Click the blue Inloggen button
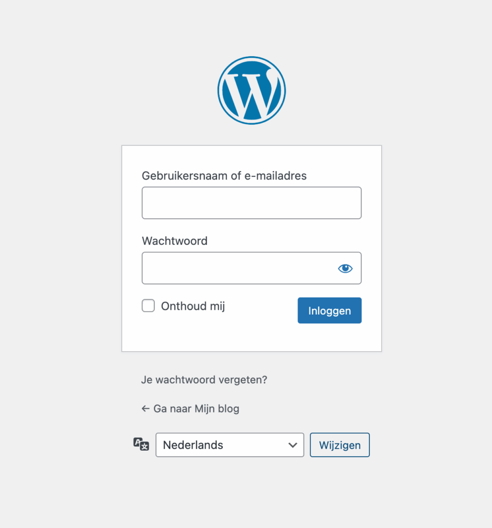The image size is (492, 528). pyautogui.click(x=330, y=310)
